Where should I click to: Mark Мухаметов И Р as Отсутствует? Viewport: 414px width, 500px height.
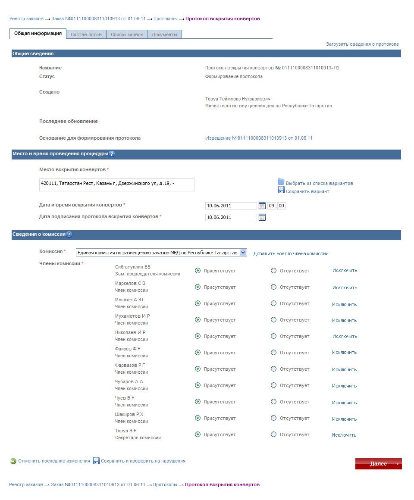(x=274, y=320)
